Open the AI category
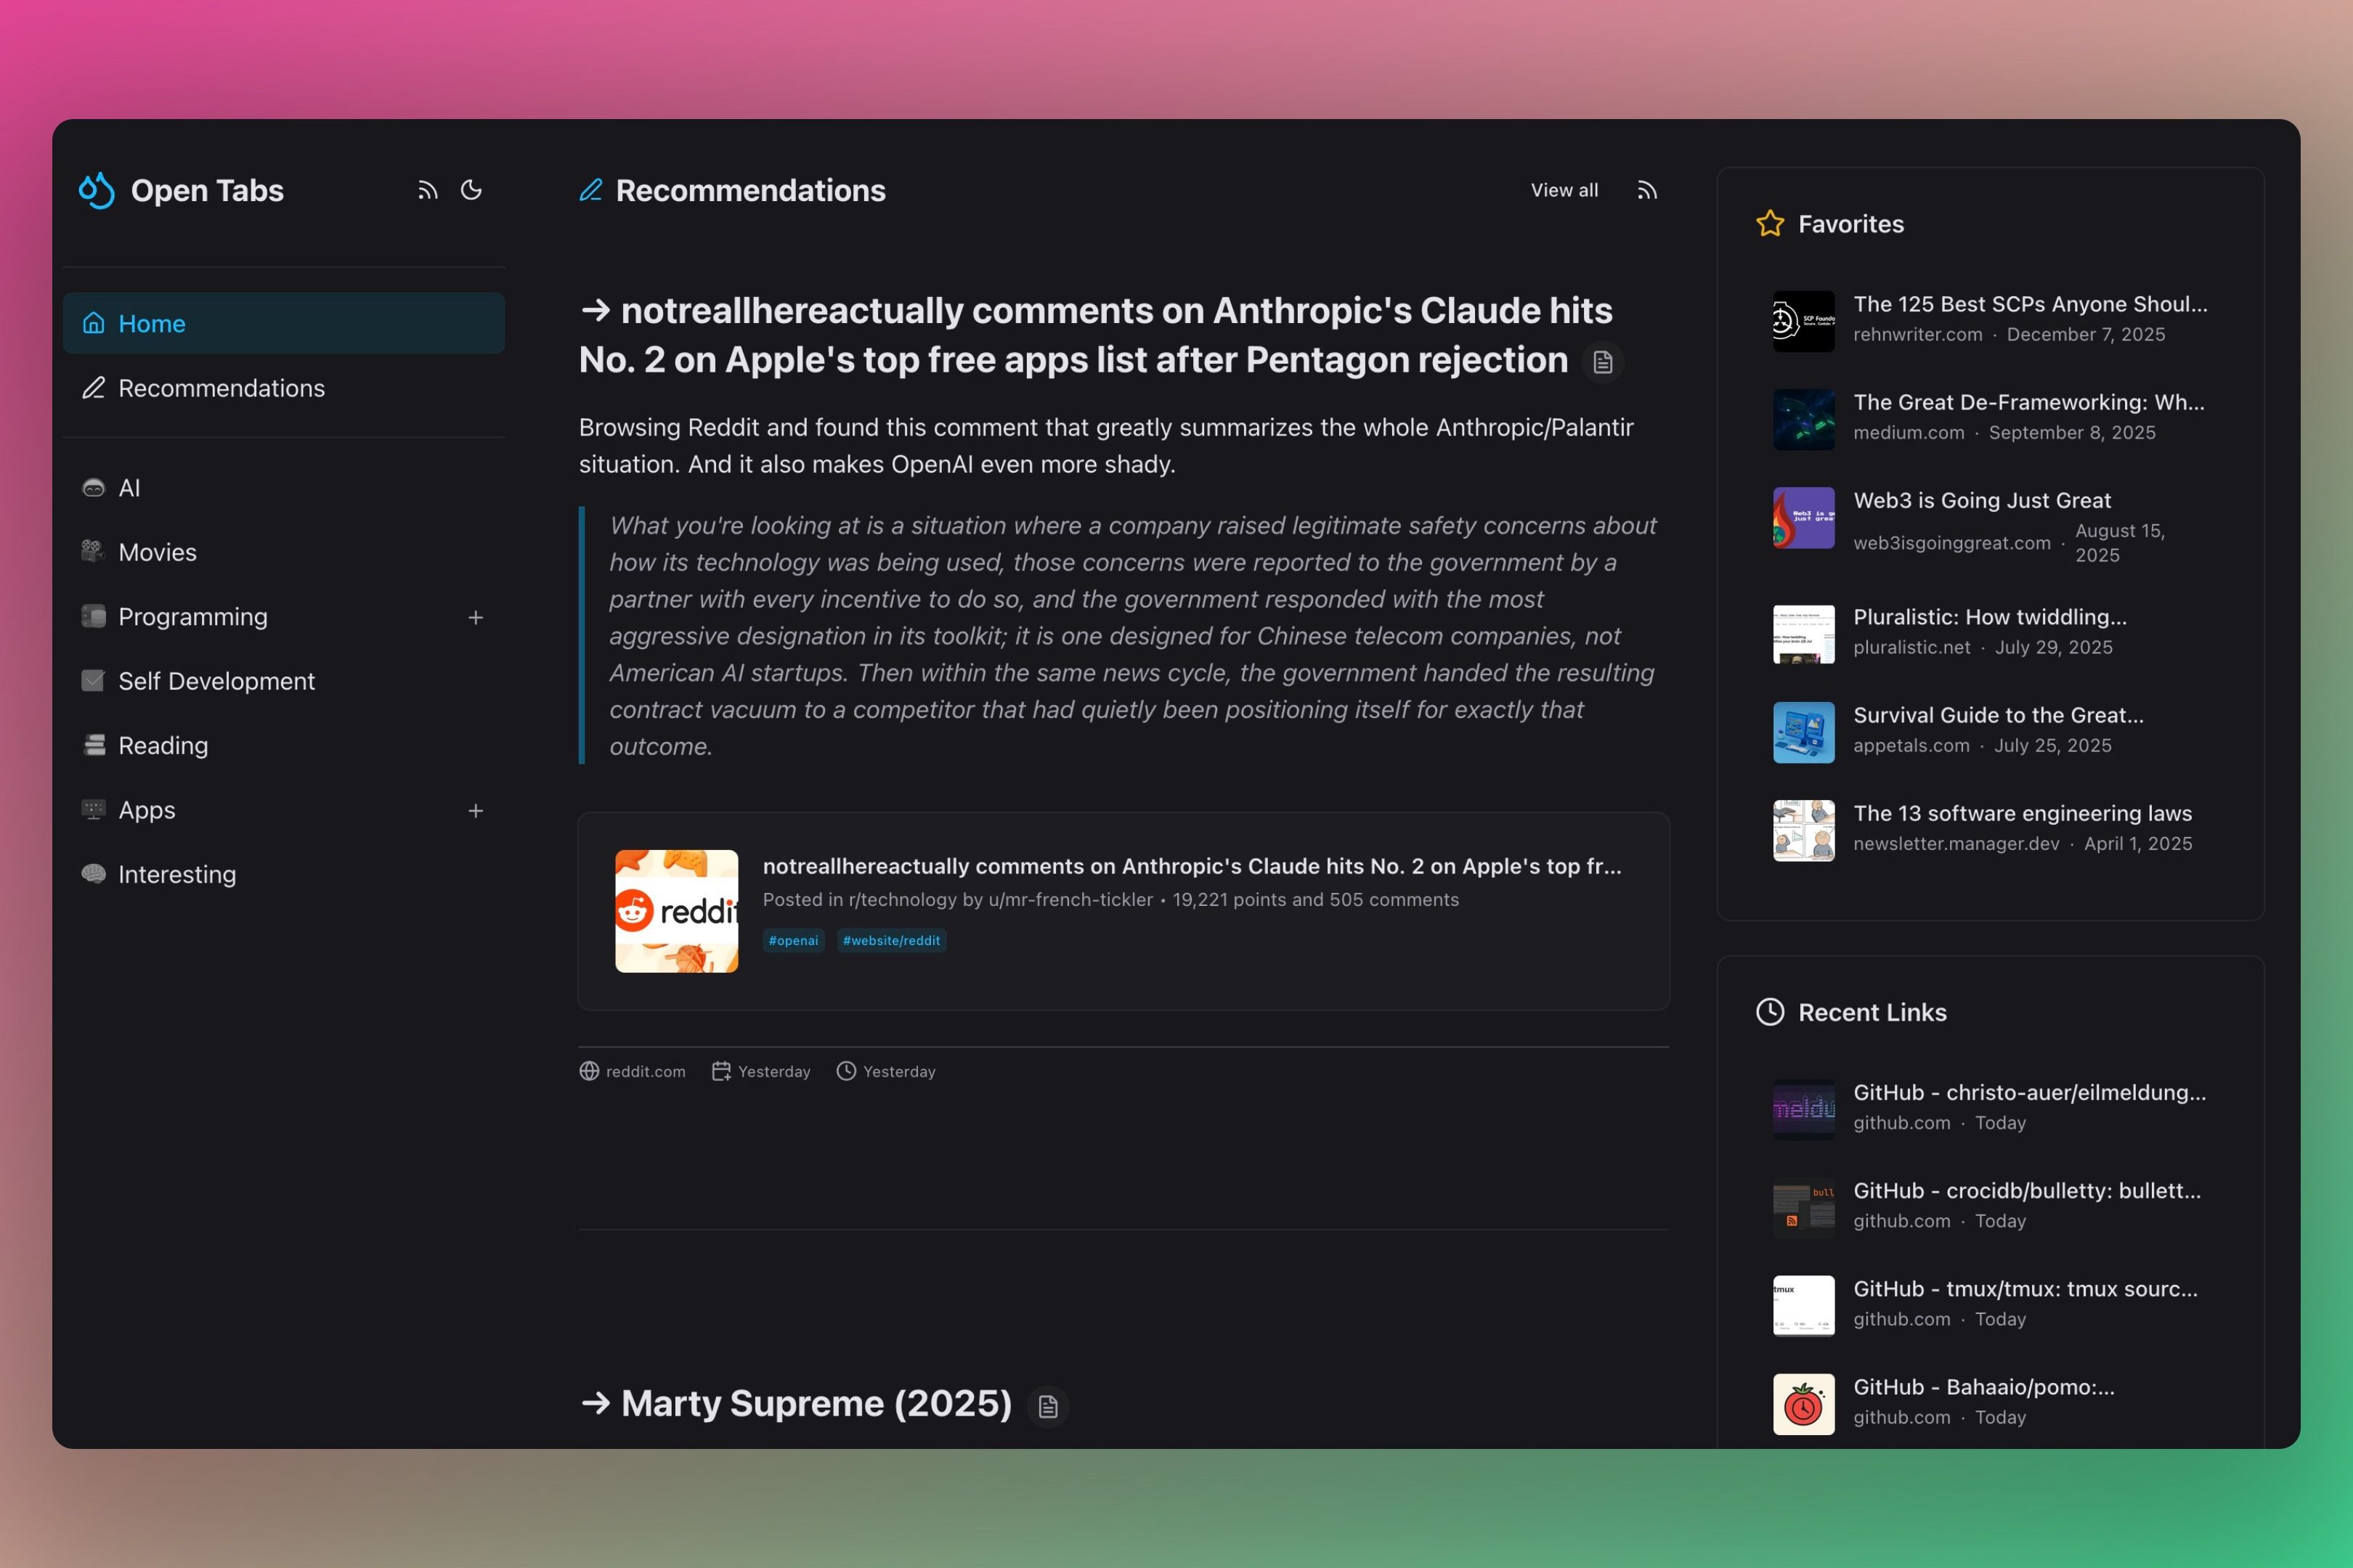Screen dimensions: 2353x1568 click(x=129, y=488)
